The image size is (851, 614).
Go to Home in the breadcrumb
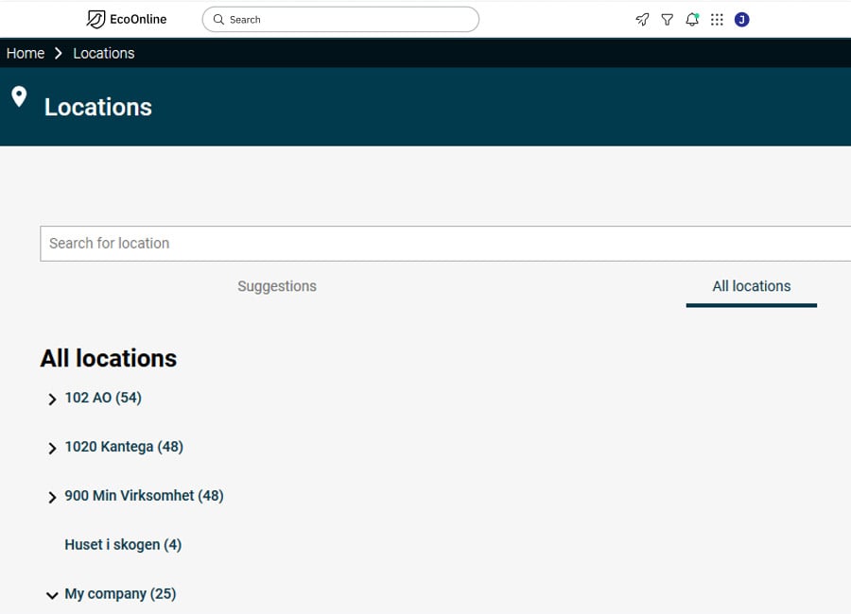click(x=26, y=53)
